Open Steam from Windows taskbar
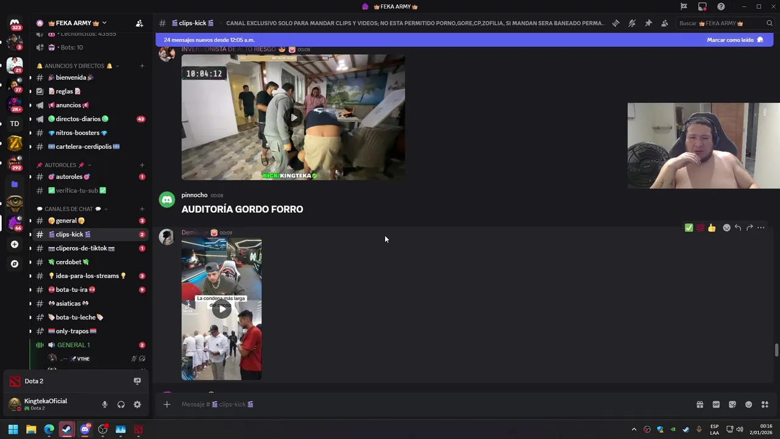Viewport: 780px width, 439px height. (67, 429)
